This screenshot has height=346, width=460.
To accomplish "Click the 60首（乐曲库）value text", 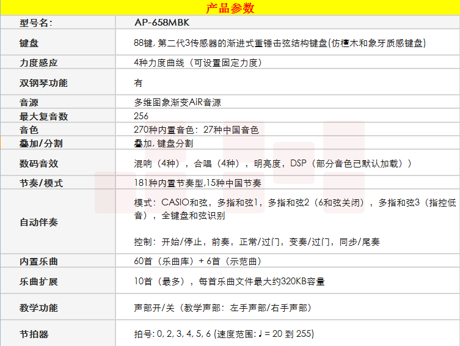I will click(x=197, y=262).
